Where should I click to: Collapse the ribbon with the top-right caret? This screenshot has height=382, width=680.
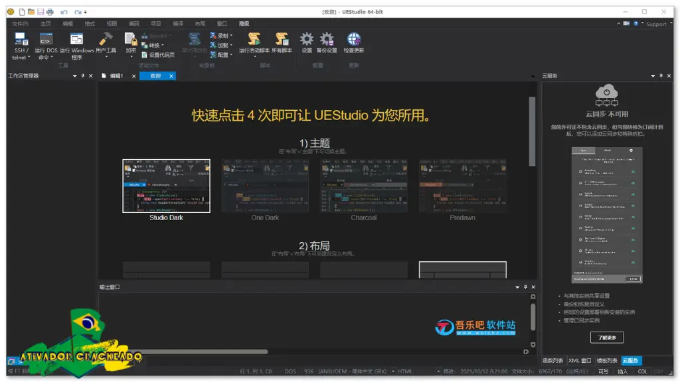[618, 23]
